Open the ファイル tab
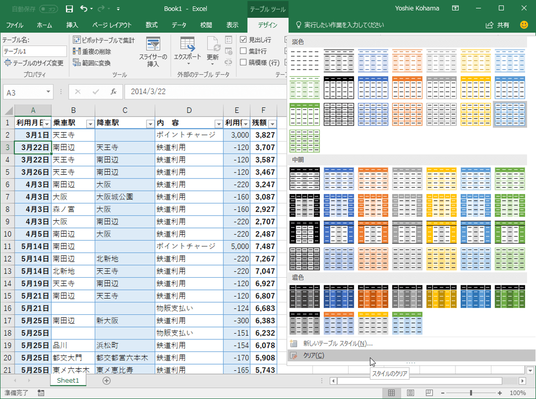The image size is (536, 399). 15,25
